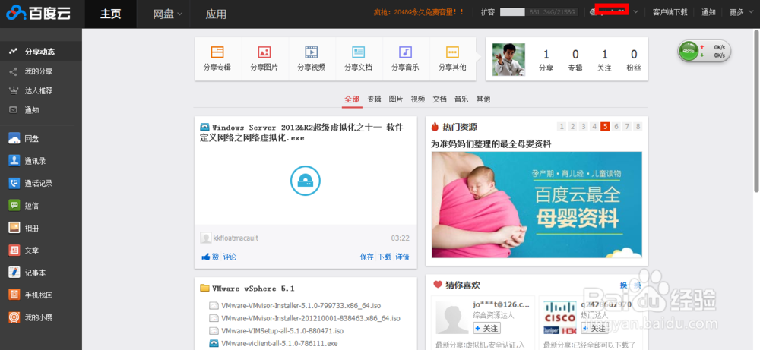
Task: Open VMware-VIMSetup-all-5.1.0-880471.iso file
Action: pos(282,331)
